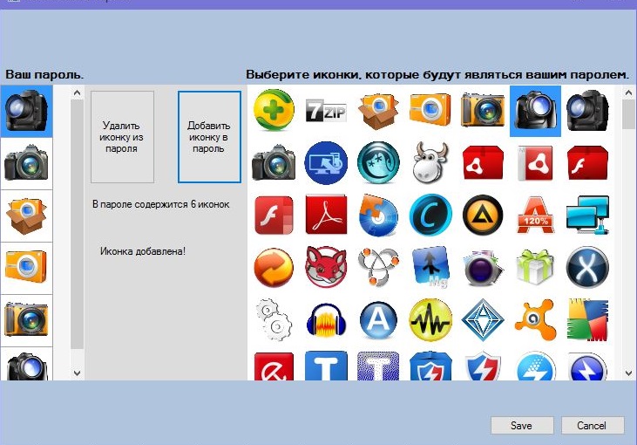Choose the yellow waveform circle icon
Screen dimensions: 637x445
[430, 319]
